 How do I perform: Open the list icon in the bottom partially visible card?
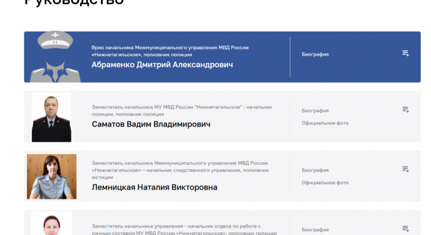coord(405,228)
